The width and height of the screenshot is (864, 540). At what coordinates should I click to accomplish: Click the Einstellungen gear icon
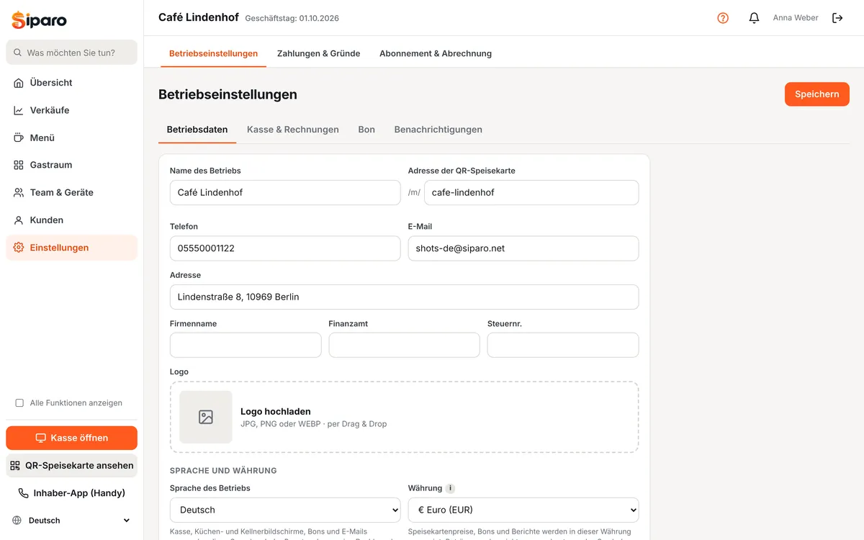click(19, 248)
